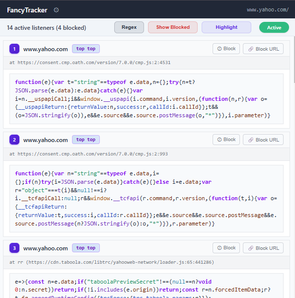This screenshot has width=295, height=298.
Task: Click the www.yahoo.com/ URL in header
Action: pos(268,10)
